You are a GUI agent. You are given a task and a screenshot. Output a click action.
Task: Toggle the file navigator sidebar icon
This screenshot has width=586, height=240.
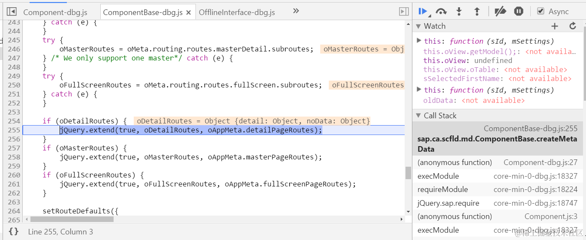click(12, 12)
